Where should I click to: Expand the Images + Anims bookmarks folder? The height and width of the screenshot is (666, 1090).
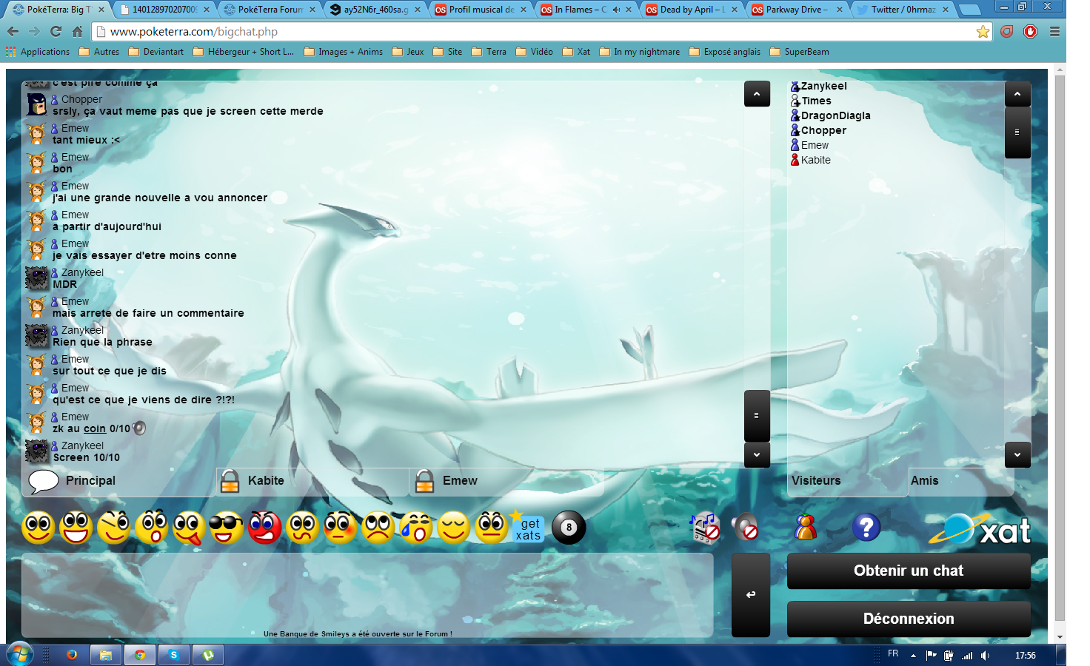pyautogui.click(x=344, y=52)
